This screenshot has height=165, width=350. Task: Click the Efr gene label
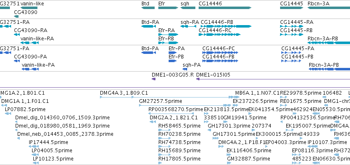pyautogui.click(x=162, y=4)
